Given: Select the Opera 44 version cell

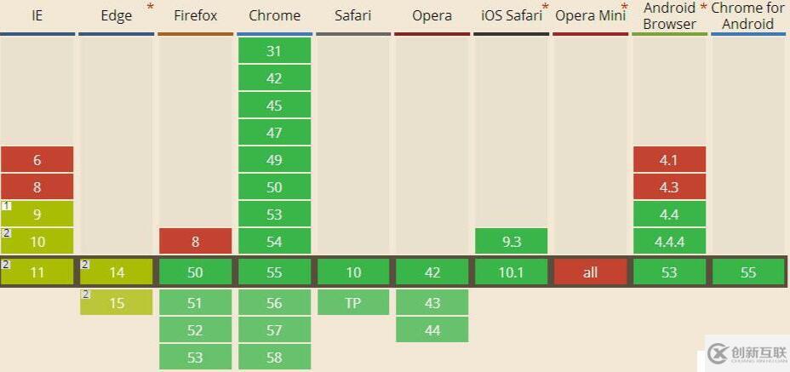Looking at the screenshot, I should (432, 330).
